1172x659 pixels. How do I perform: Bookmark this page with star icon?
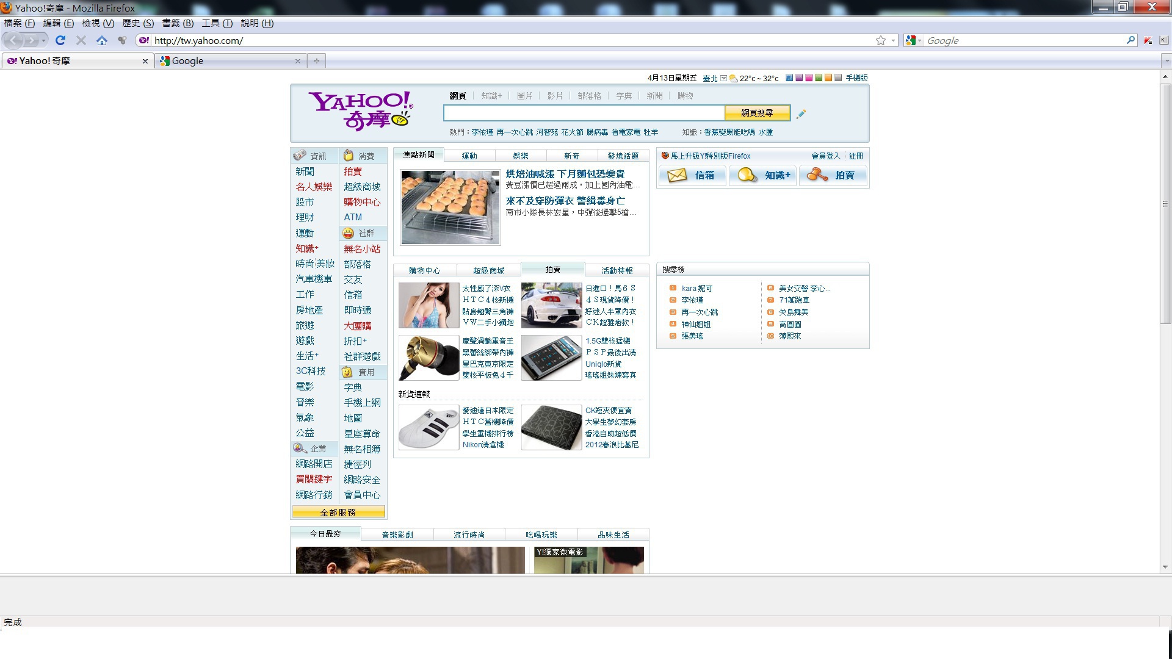click(880, 40)
